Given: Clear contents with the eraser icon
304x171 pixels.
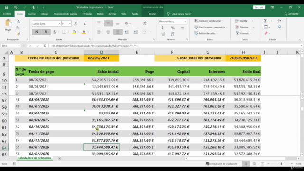Looking at the screenshot, I should click(266, 33).
